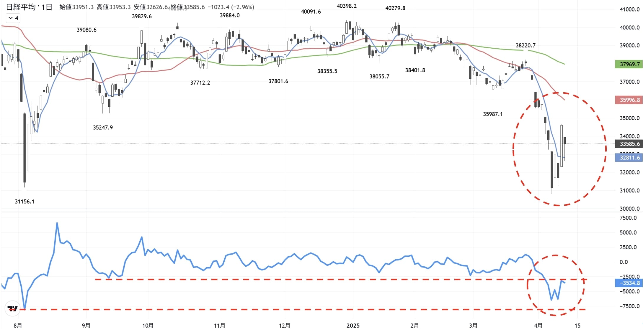Click the 4月 label on time axis
The height and width of the screenshot is (330, 643).
538,326
